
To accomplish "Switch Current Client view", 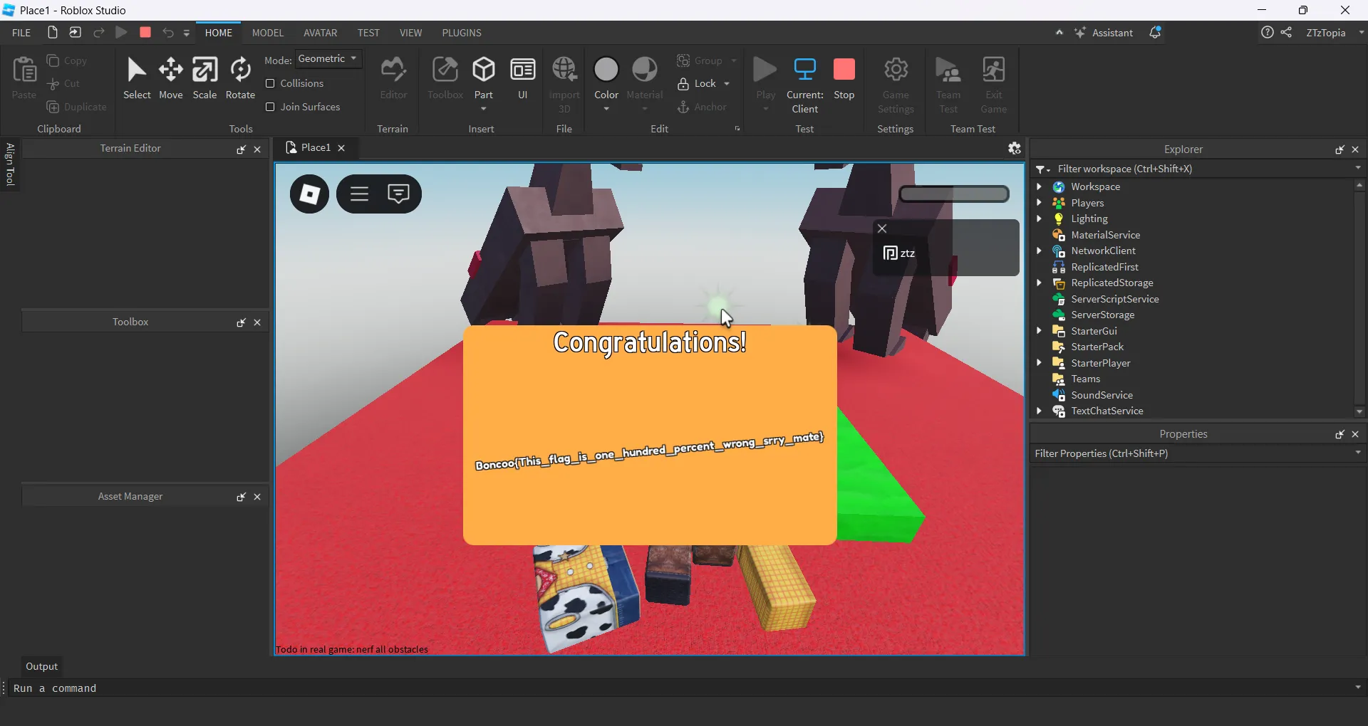I will click(x=804, y=85).
